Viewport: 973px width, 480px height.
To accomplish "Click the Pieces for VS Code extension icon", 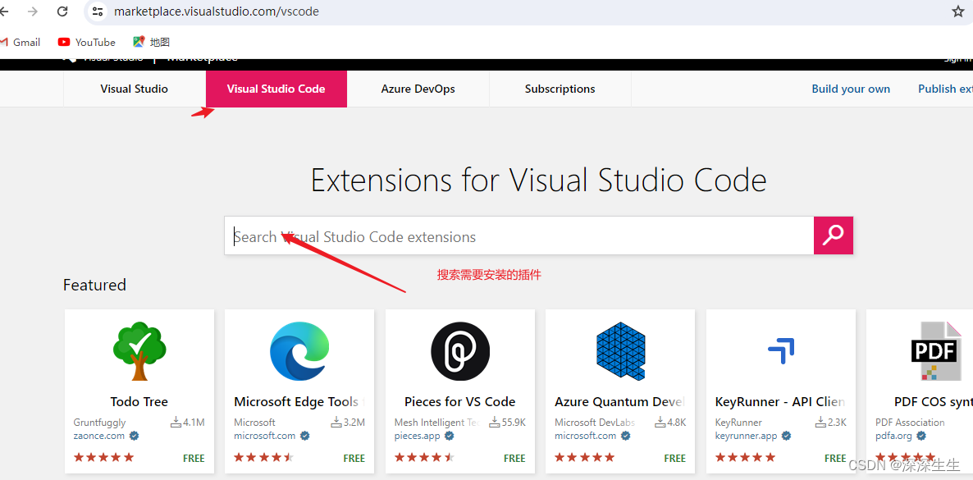I will tap(459, 351).
